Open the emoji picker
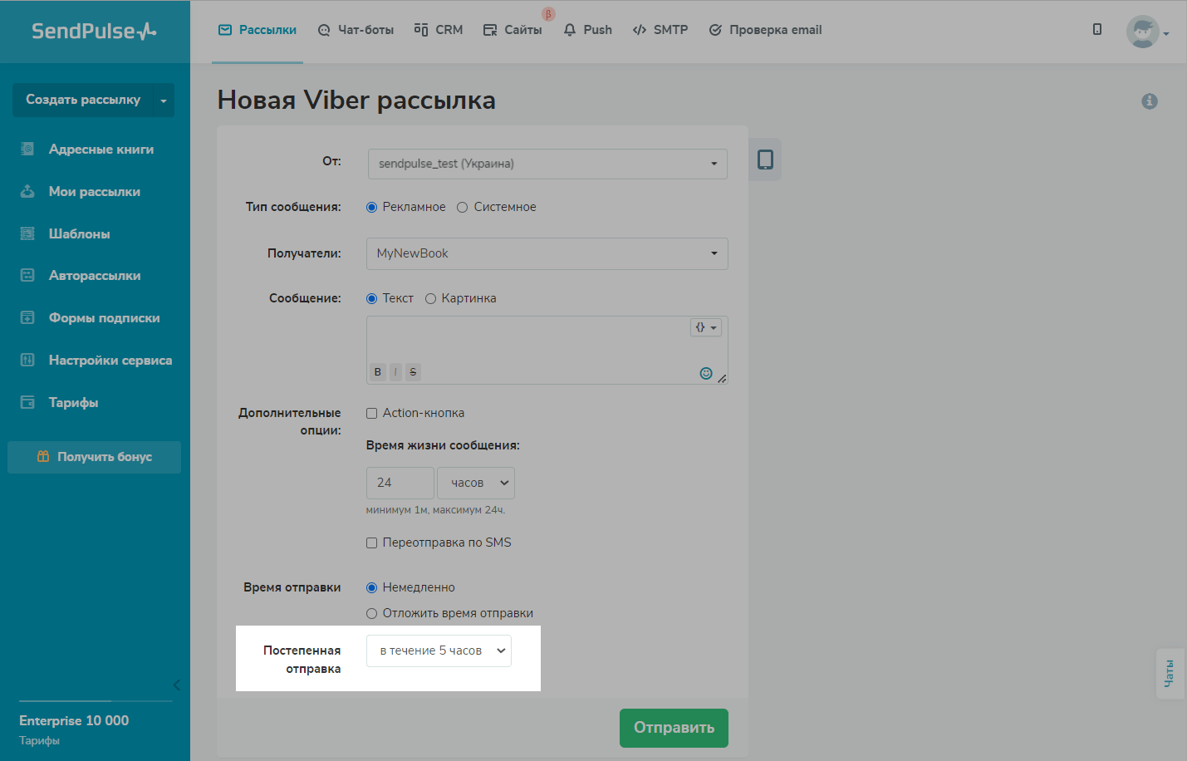Viewport: 1187px width, 761px height. tap(706, 373)
